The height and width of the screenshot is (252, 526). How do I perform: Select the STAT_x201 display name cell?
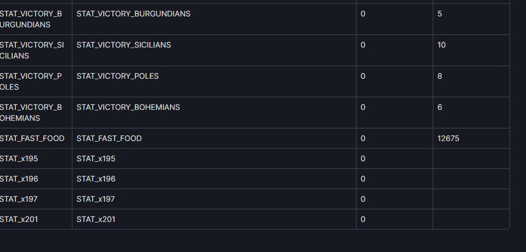tap(214, 219)
